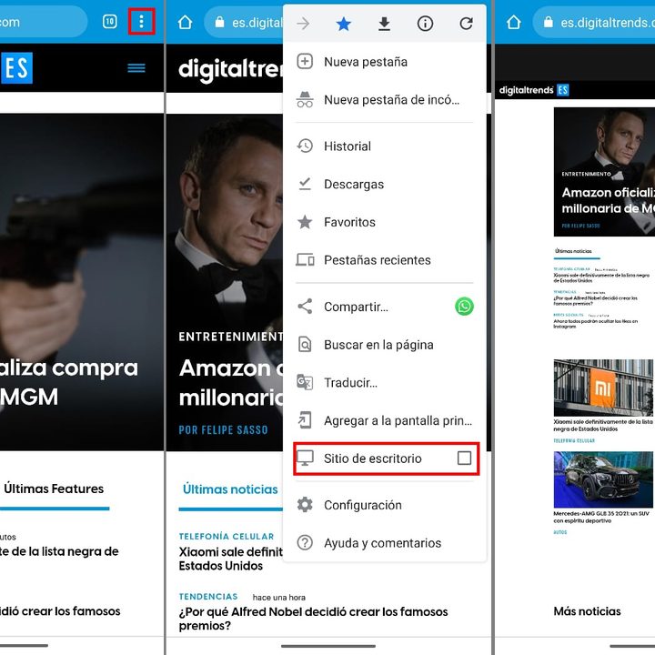Tap 'hace una hora' timestamp
This screenshot has width=655, height=655.
coord(279,598)
